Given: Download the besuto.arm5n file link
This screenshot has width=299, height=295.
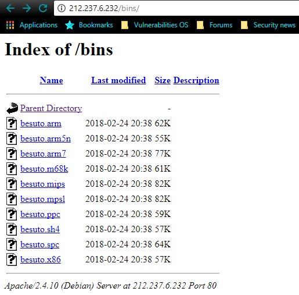Looking at the screenshot, I should click(x=45, y=138).
